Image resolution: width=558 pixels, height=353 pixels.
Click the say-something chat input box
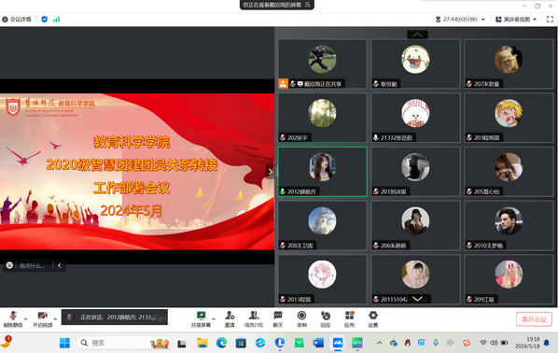[x=33, y=265]
